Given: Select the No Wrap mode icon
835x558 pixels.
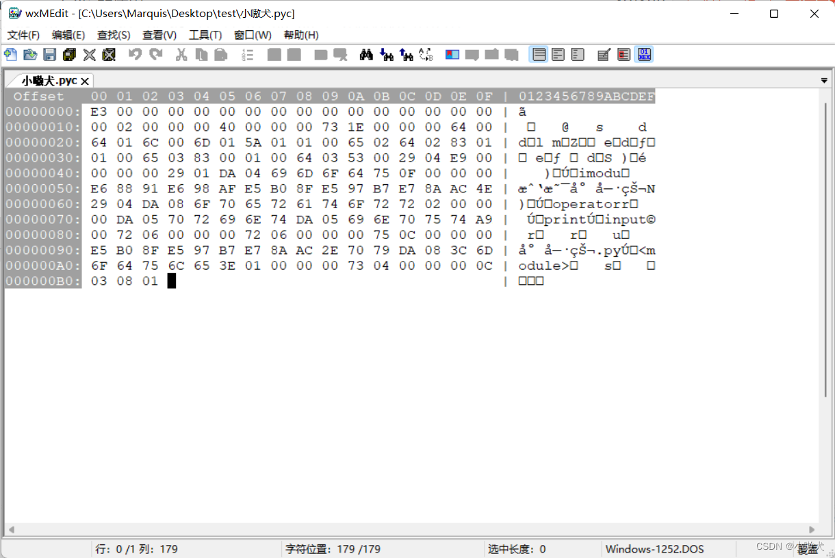Looking at the screenshot, I should click(x=539, y=55).
